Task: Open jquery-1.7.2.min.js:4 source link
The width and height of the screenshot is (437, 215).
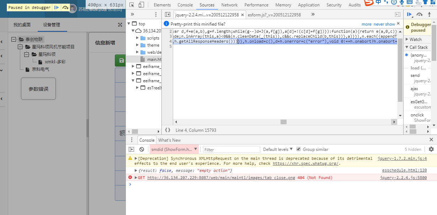Action: tap(402, 158)
